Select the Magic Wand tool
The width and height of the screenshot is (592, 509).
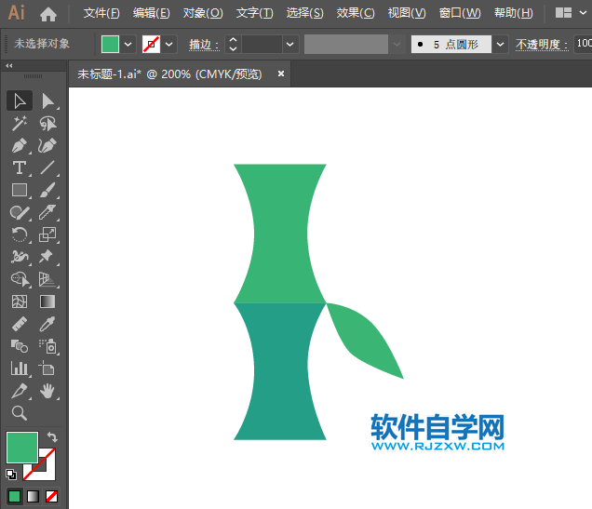click(x=19, y=123)
